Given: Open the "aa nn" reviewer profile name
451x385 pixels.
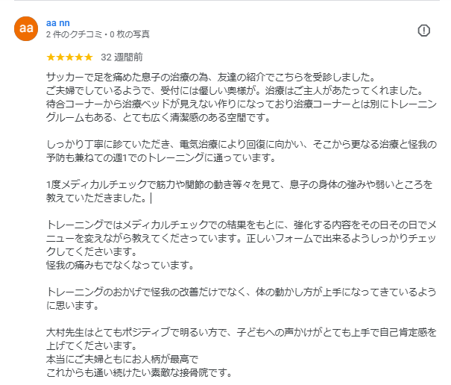Looking at the screenshot, I should pos(57,23).
